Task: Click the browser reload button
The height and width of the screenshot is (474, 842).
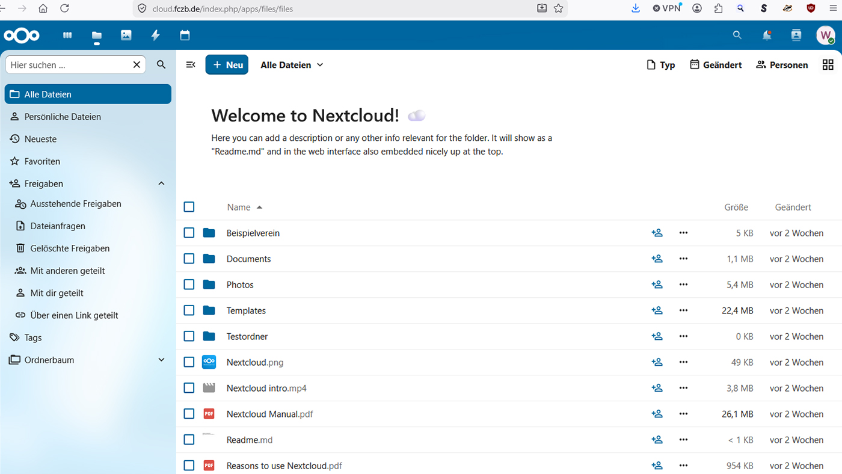Action: [x=64, y=8]
